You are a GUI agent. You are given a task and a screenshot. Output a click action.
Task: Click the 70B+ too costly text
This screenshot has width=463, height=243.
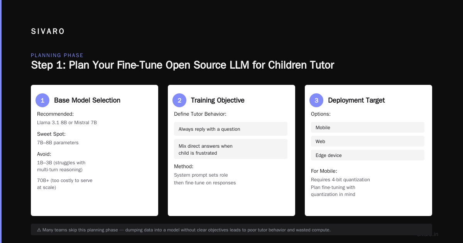(x=65, y=184)
